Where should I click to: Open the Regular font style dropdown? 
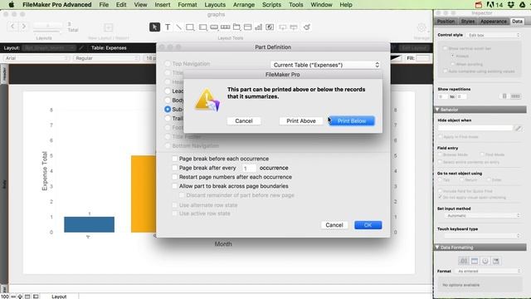tap(106, 58)
